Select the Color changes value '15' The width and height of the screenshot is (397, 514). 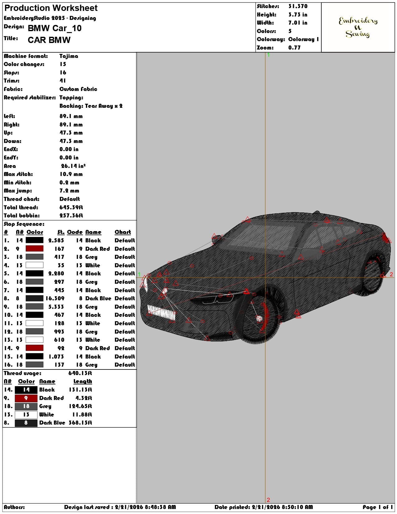(63, 64)
